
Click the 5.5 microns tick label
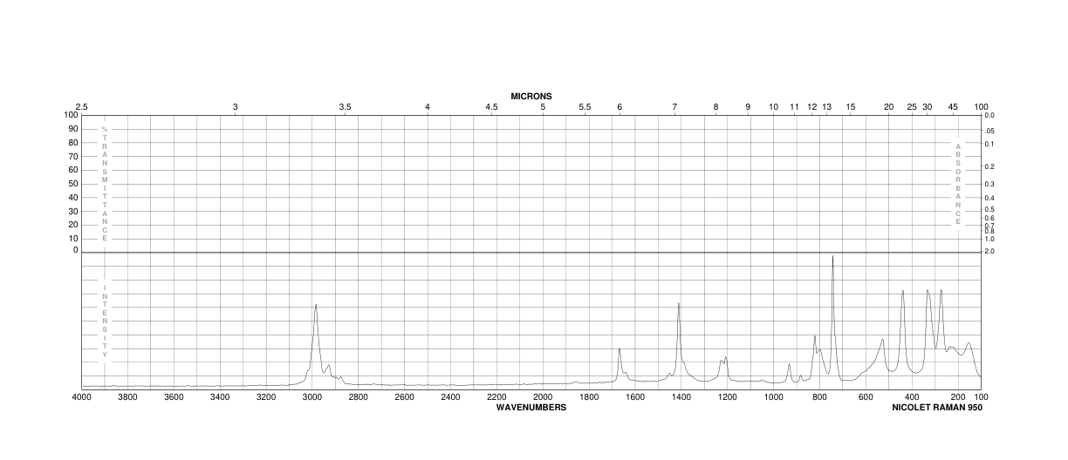[585, 107]
